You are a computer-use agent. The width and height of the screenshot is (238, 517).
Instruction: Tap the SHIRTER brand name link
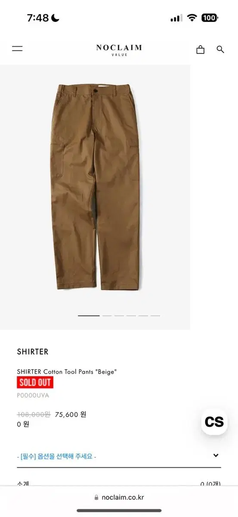(x=33, y=352)
